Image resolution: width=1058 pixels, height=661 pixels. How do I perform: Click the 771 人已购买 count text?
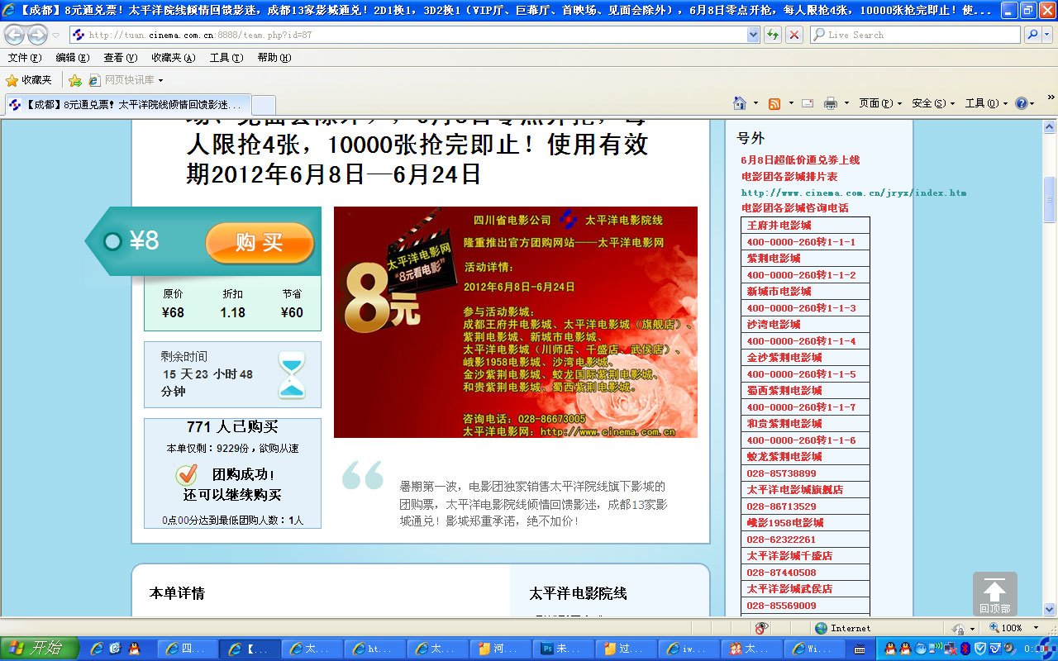tap(232, 427)
